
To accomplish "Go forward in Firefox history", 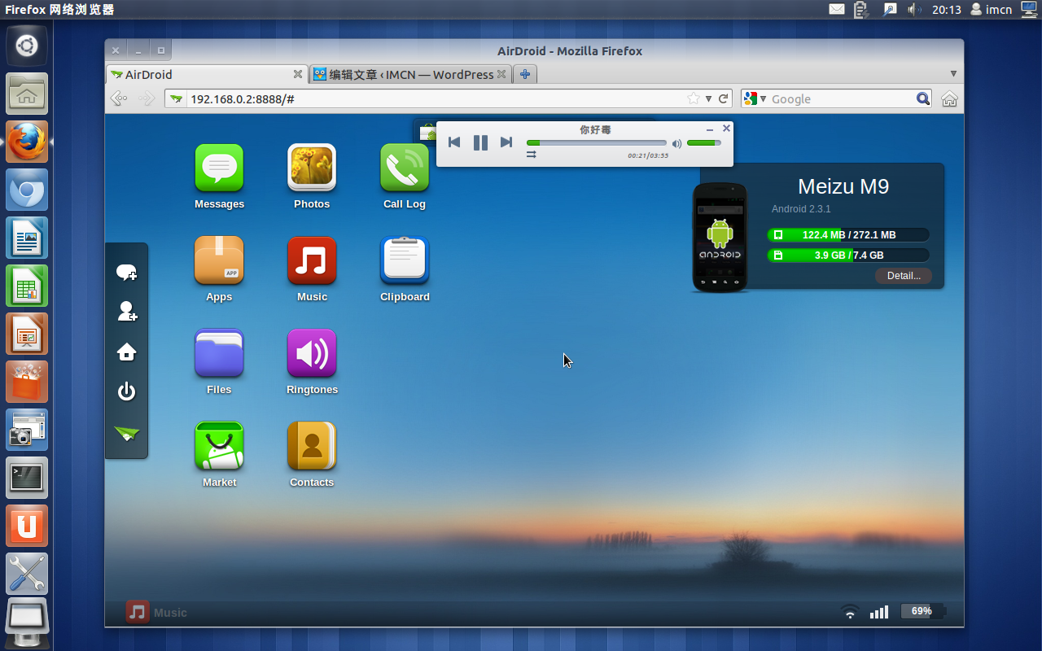I will pos(147,98).
